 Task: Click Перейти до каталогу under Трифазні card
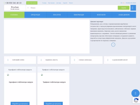[53, 104]
